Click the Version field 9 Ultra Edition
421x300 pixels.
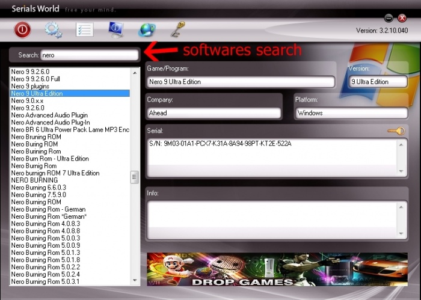[x=378, y=82]
